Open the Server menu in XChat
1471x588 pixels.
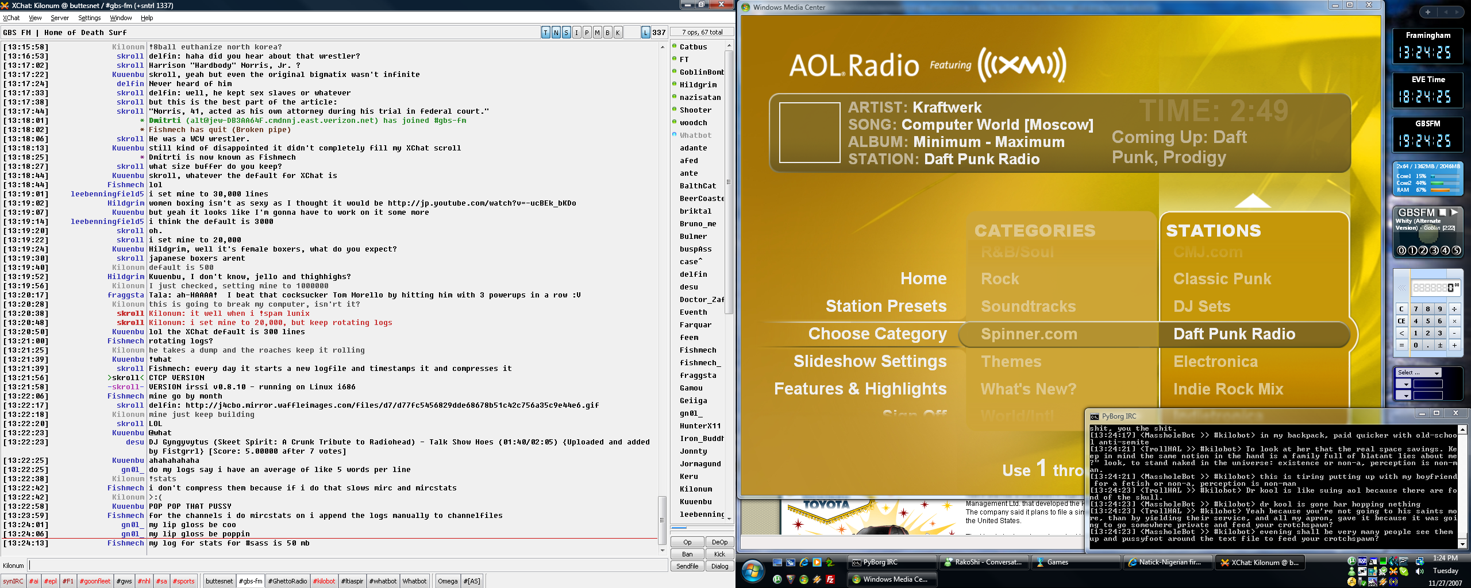[x=60, y=18]
